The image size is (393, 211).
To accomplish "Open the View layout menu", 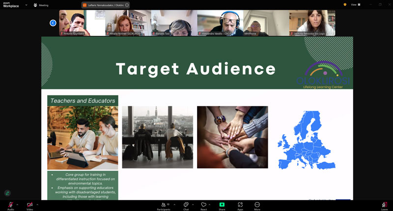I will (x=356, y=4).
